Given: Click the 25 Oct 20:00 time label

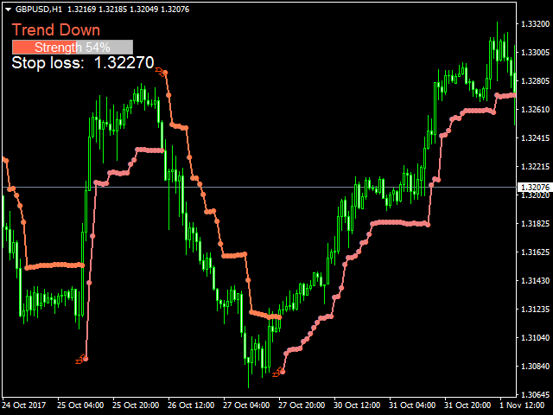Looking at the screenshot, I should [x=136, y=405].
